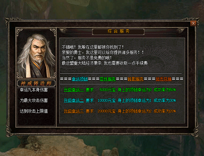Screen dimensions: 204x156
Task: Open the 幸运项链 service section
Action: click(80, 79)
